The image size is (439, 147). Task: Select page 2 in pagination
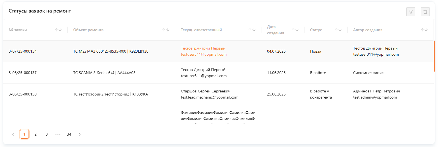pyautogui.click(x=36, y=134)
